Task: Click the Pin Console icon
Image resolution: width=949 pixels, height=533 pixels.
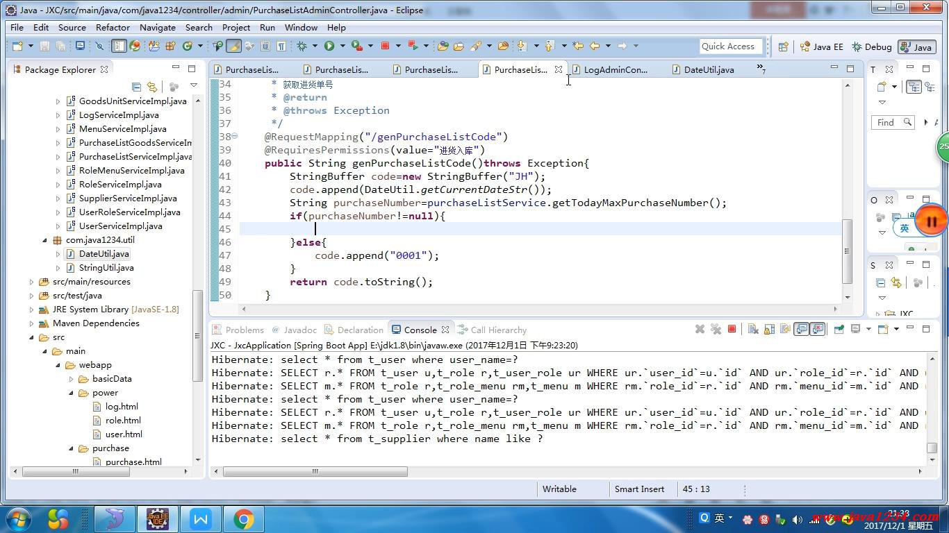Action: click(x=839, y=329)
